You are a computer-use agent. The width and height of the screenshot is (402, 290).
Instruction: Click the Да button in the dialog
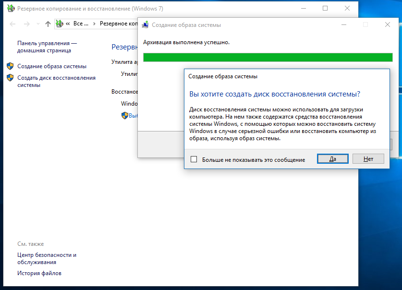coord(332,159)
